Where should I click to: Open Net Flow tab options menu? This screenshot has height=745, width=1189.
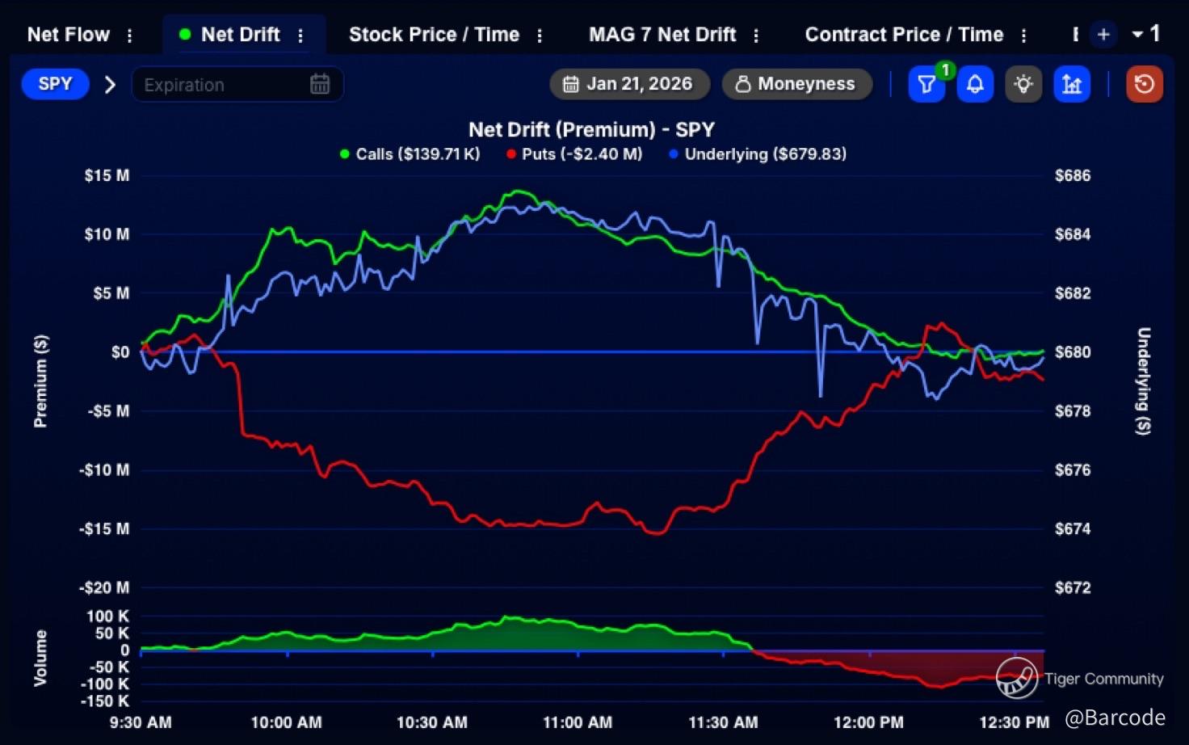click(130, 36)
